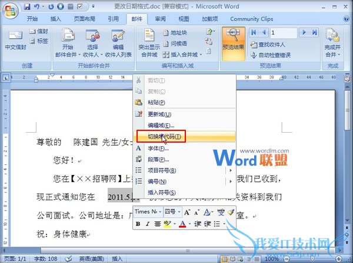Choose 段落 from context menu
Screen dimensions: 353x263
pyautogui.click(x=185, y=160)
